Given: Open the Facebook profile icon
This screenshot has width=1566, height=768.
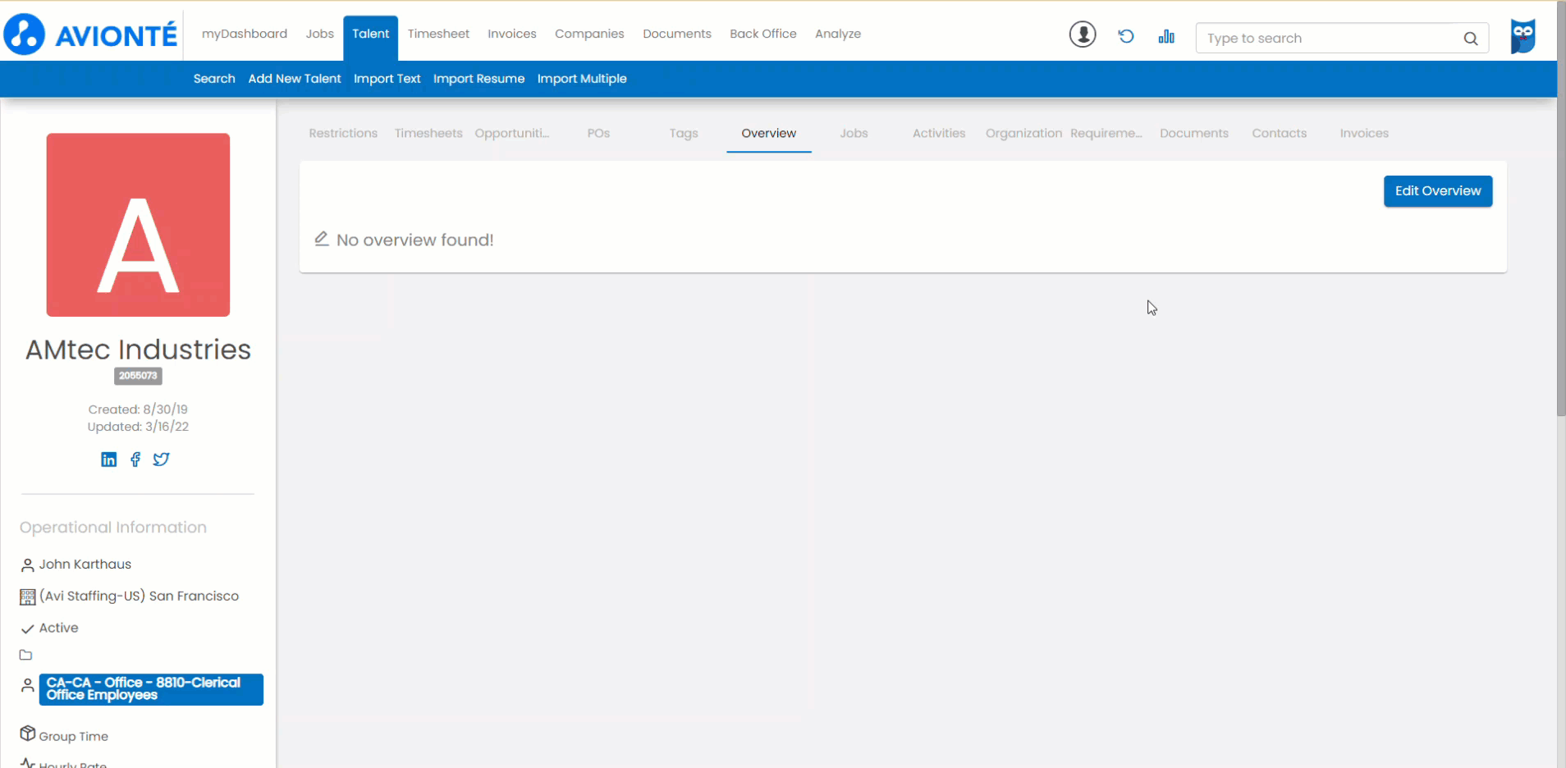Looking at the screenshot, I should click(135, 459).
